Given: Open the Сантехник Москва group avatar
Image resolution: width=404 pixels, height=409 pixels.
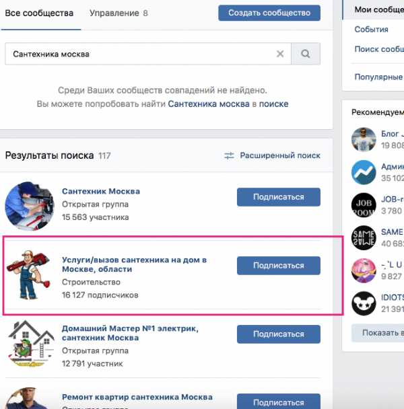Looking at the screenshot, I should pyautogui.click(x=30, y=206).
